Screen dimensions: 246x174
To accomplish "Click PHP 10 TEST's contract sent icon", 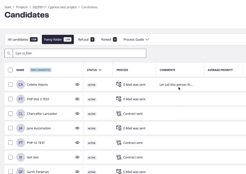I will point(118,143).
